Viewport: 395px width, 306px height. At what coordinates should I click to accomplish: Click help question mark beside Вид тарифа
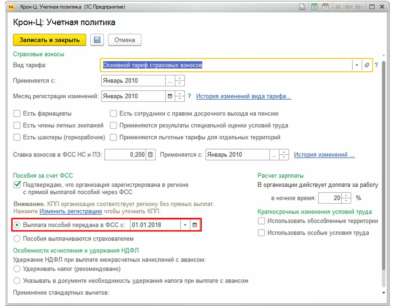tap(376, 65)
